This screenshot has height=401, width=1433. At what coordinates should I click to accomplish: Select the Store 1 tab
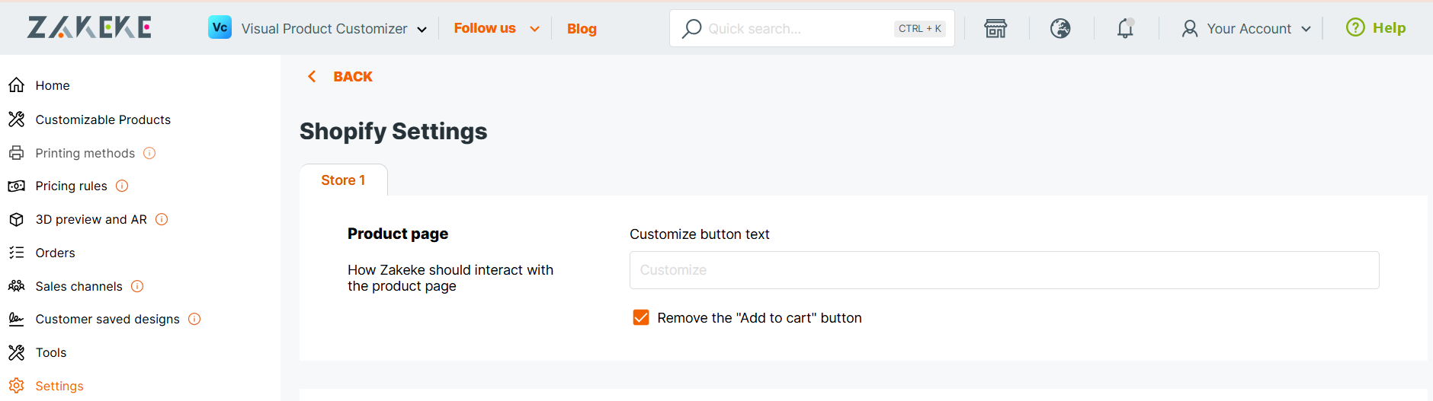(x=343, y=180)
